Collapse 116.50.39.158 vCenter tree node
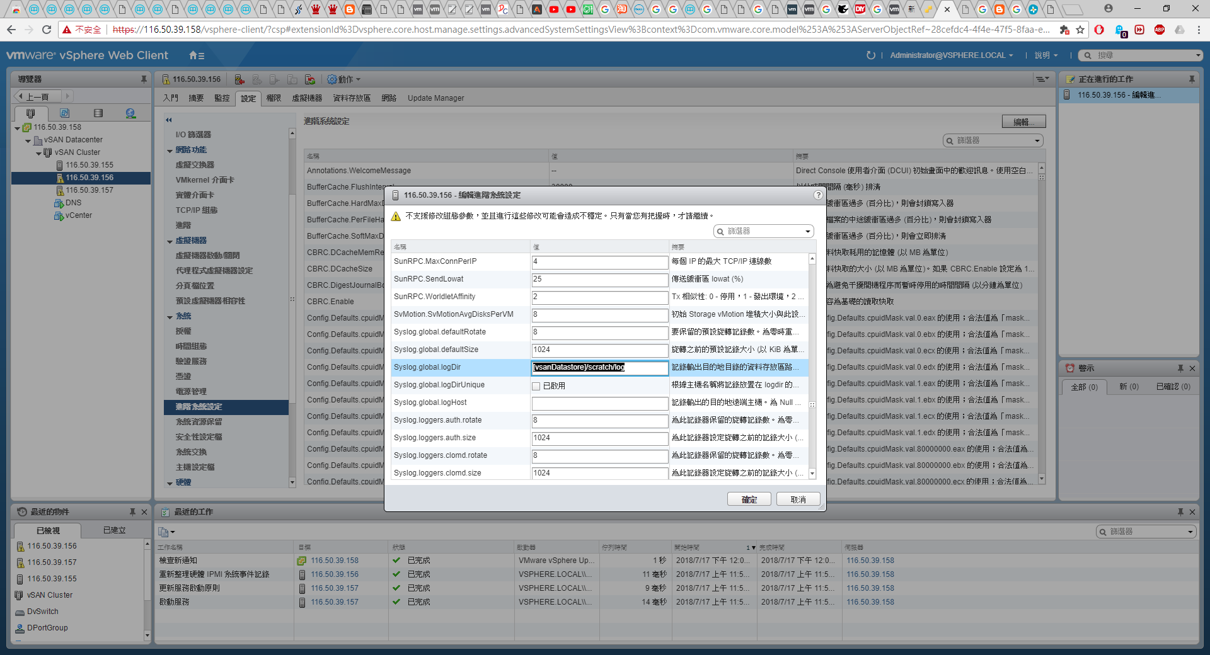 18,128
